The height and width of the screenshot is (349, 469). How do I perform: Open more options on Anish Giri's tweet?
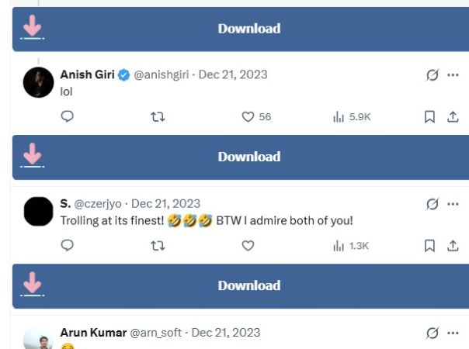[453, 75]
